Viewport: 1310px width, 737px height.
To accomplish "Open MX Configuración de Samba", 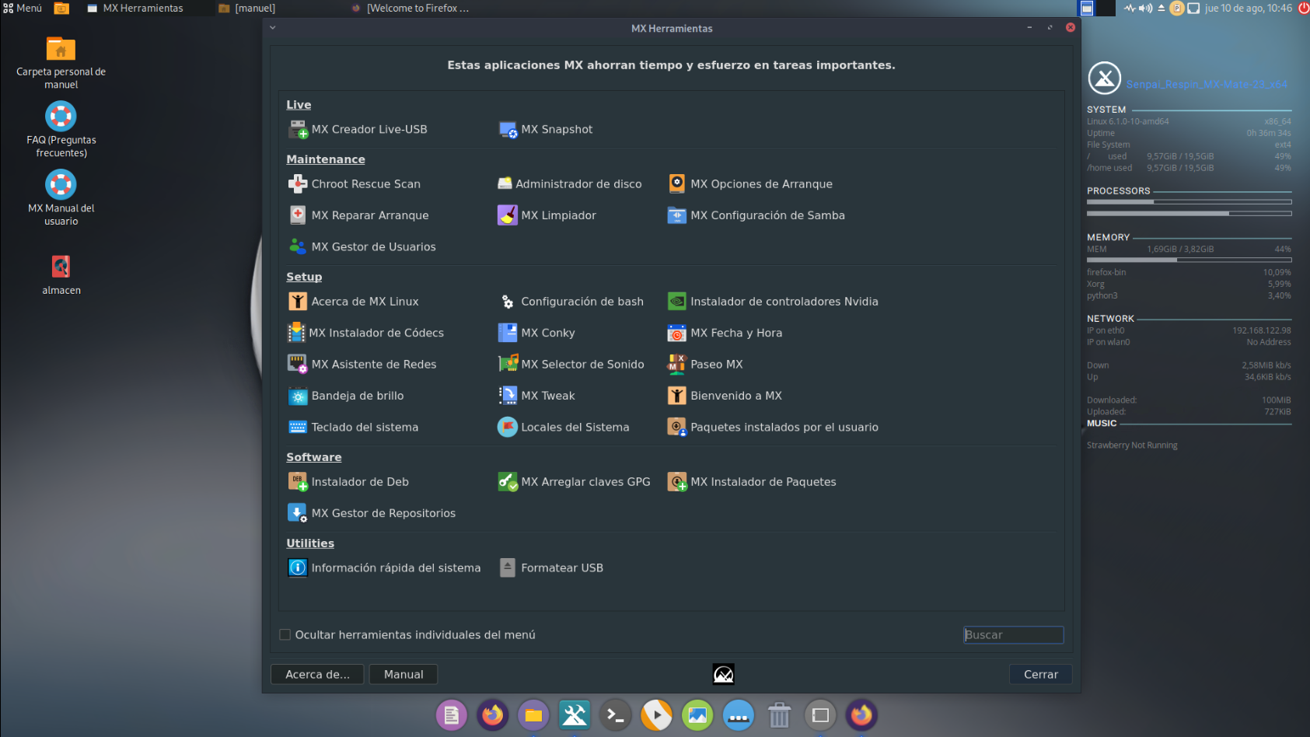I will pyautogui.click(x=756, y=215).
